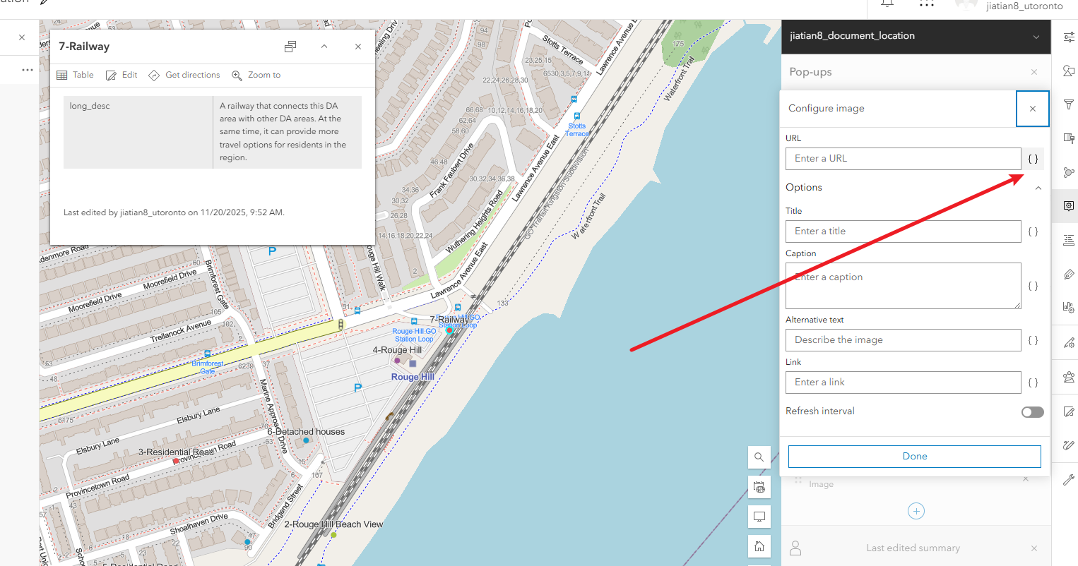
Task: Open the Fields icon in right toolbar
Action: (1069, 240)
